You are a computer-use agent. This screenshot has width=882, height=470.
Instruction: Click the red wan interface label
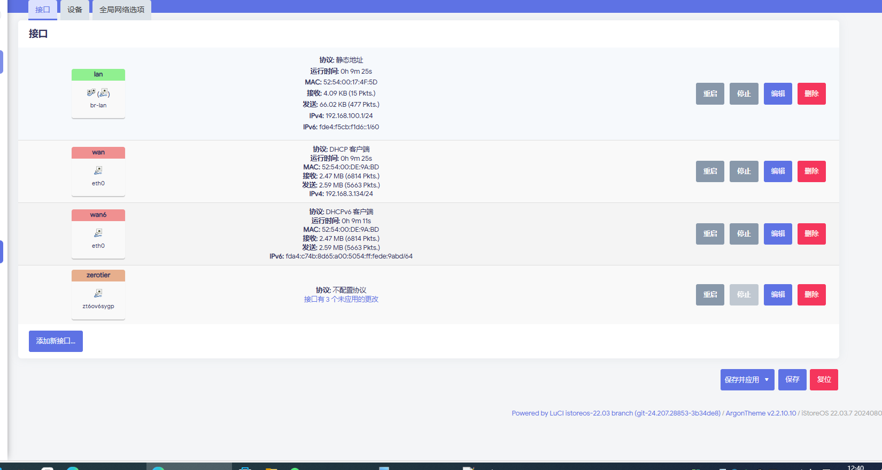[x=98, y=153]
